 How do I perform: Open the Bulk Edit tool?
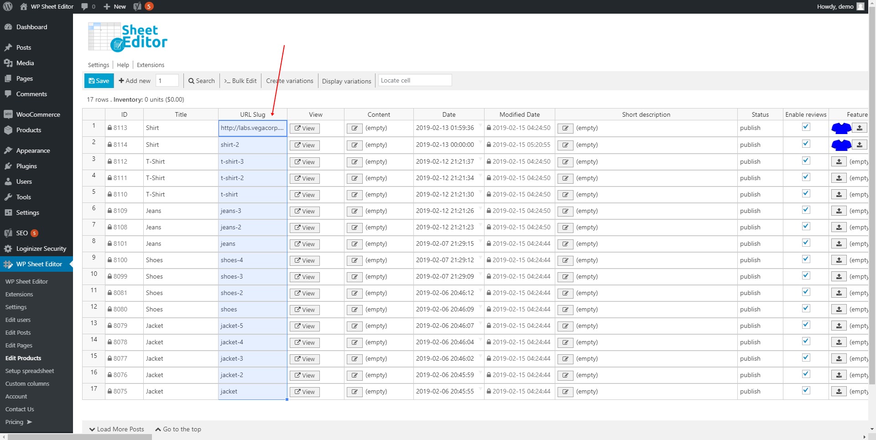coord(240,81)
